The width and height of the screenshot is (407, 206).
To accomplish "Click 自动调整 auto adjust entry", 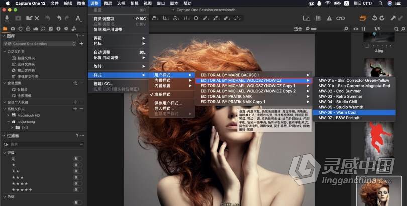I will [x=119, y=52].
